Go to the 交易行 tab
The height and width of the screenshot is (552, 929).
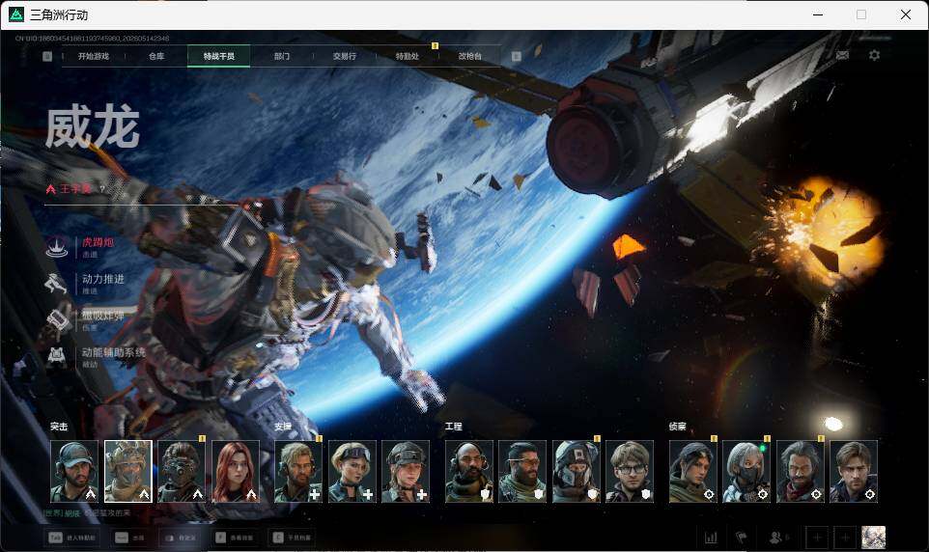pyautogui.click(x=344, y=56)
